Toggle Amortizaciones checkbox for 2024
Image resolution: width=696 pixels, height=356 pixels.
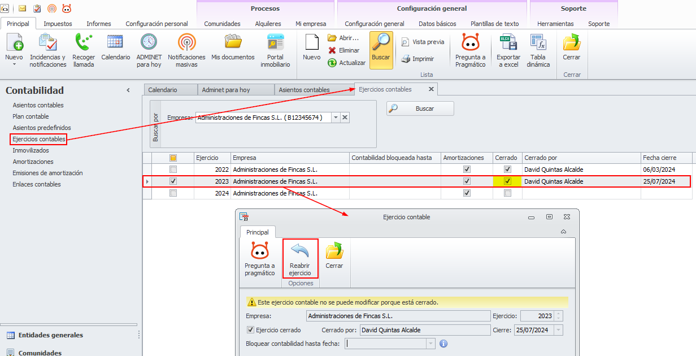pyautogui.click(x=467, y=193)
